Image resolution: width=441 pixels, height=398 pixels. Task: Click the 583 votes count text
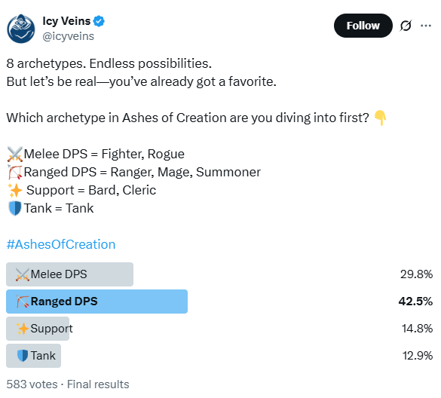pyautogui.click(x=32, y=384)
